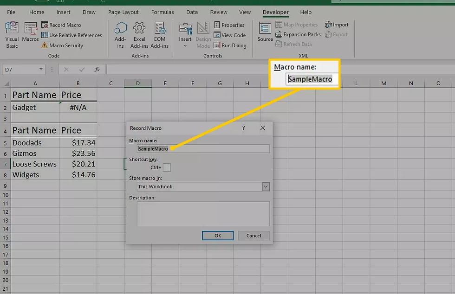Image resolution: width=455 pixels, height=294 pixels.
Task: Toggle Use Relative References
Action: coord(71,35)
